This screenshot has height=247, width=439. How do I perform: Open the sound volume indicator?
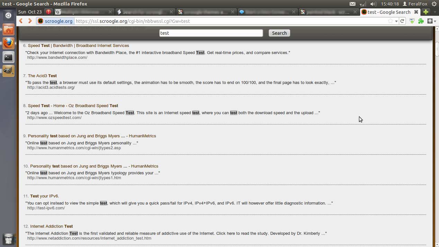[x=373, y=4]
